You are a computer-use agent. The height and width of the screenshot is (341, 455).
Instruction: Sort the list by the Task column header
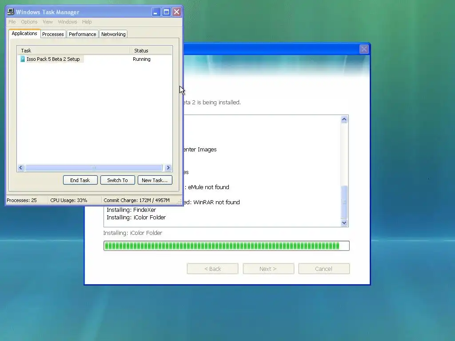tap(73, 51)
